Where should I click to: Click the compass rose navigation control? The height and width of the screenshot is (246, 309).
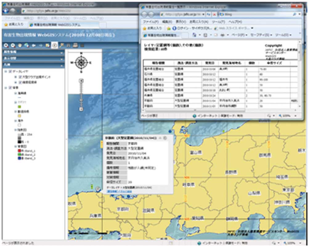pyautogui.click(x=81, y=63)
